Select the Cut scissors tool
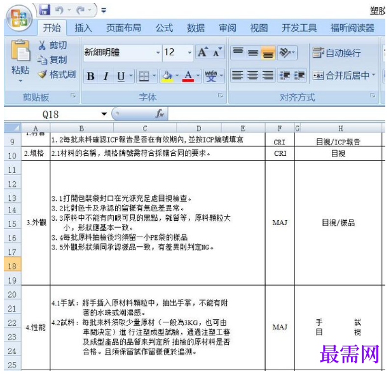The image size is (391, 374). click(42, 45)
